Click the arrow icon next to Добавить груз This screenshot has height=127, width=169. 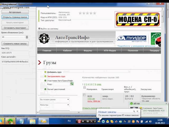click(45, 72)
